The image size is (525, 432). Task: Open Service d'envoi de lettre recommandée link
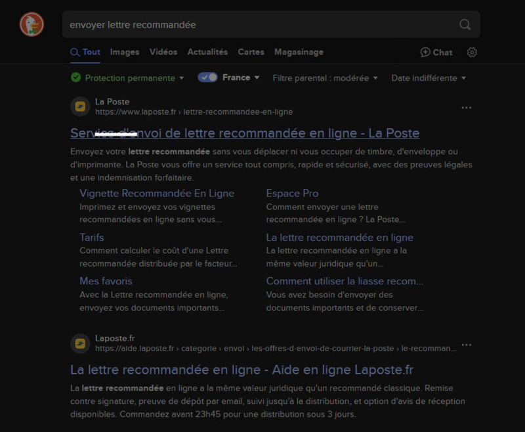pos(245,133)
